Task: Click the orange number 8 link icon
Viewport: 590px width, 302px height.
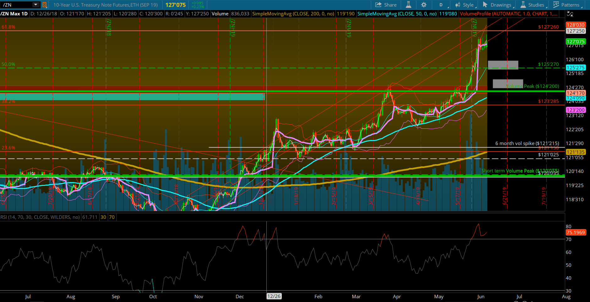Action: tap(44, 5)
